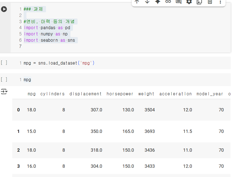Click displacement value 307.0

(x=96, y=110)
